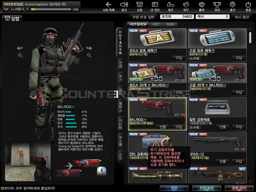Select the SPAS-12 shotgun image
This screenshot has height=192, width=256.
[x=217, y=142]
